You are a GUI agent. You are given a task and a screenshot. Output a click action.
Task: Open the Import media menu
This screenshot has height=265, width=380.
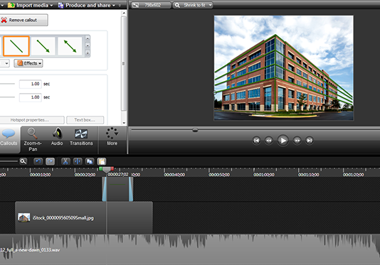click(30, 5)
